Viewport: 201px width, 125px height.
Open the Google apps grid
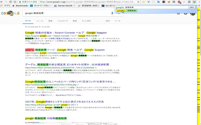click(178, 14)
